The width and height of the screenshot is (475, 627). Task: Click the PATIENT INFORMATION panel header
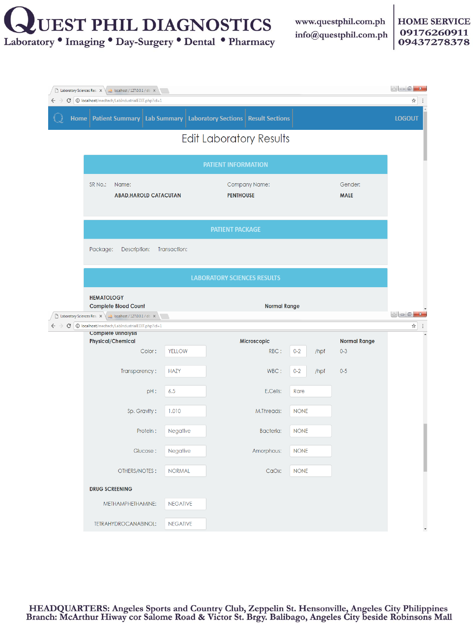click(235, 164)
